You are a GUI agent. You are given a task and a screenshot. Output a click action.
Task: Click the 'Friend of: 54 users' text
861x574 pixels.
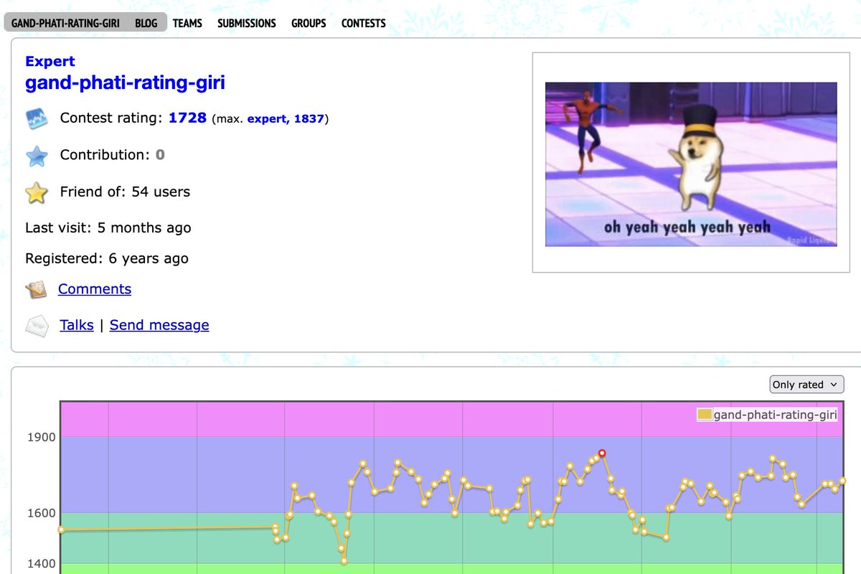point(125,192)
